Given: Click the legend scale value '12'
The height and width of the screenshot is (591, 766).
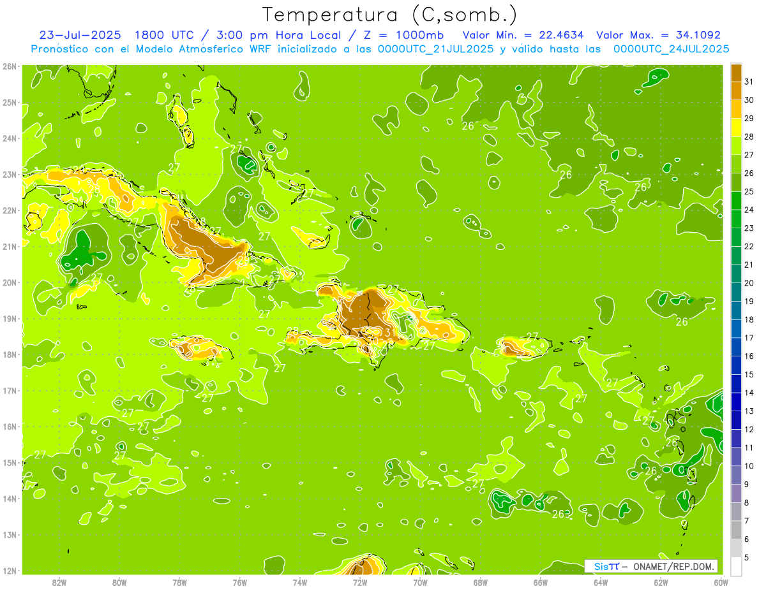Looking at the screenshot, I should point(749,429).
